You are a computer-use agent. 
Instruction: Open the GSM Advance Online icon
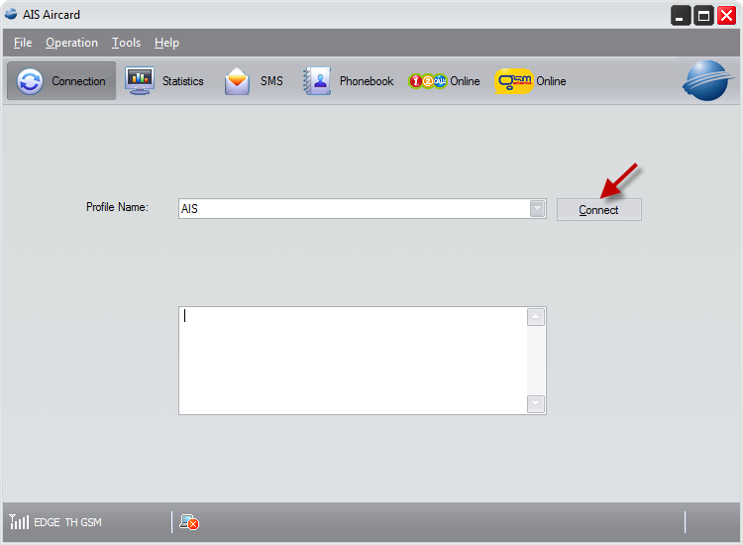[514, 81]
